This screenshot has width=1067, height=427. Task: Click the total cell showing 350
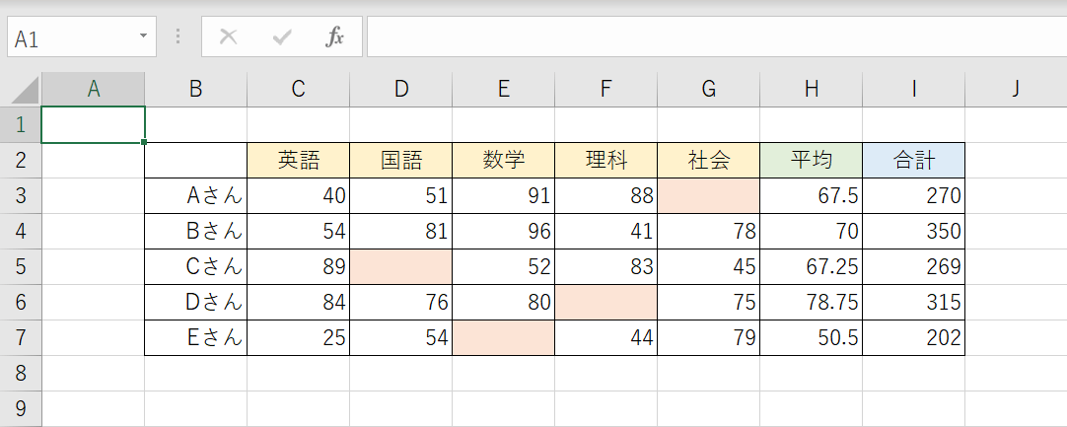coord(913,232)
